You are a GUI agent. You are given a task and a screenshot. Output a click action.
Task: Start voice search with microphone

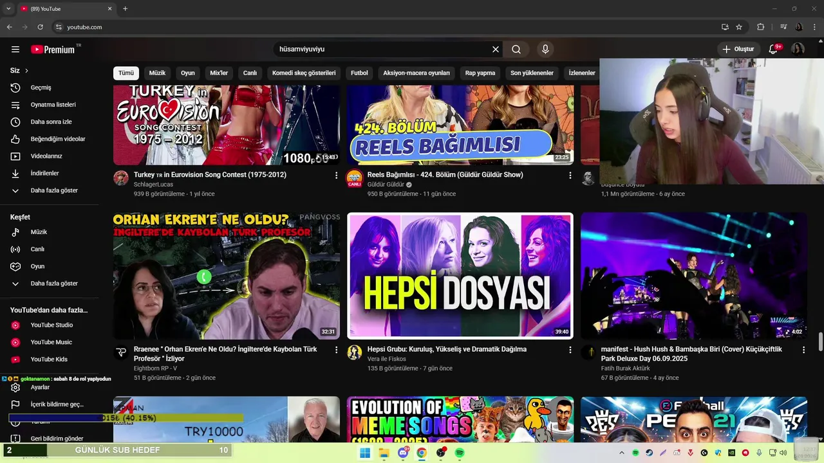pos(545,50)
